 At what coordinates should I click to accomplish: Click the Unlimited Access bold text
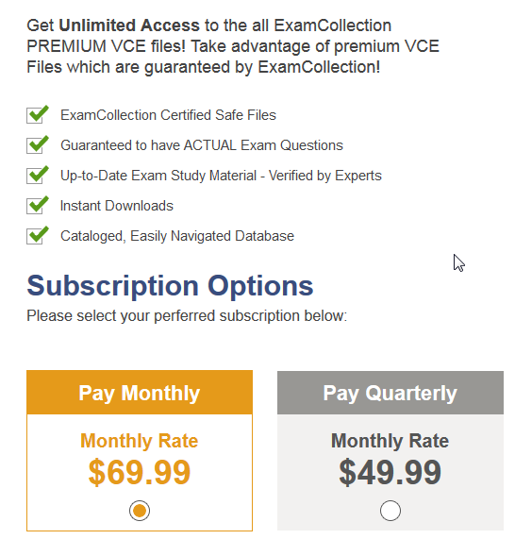coord(129,25)
